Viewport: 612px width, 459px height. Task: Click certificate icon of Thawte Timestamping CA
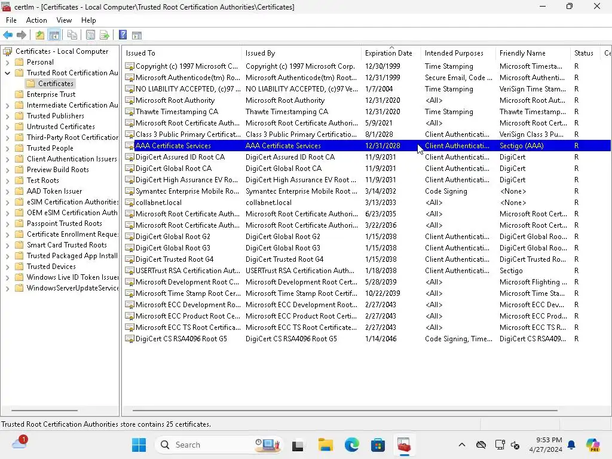(x=130, y=112)
